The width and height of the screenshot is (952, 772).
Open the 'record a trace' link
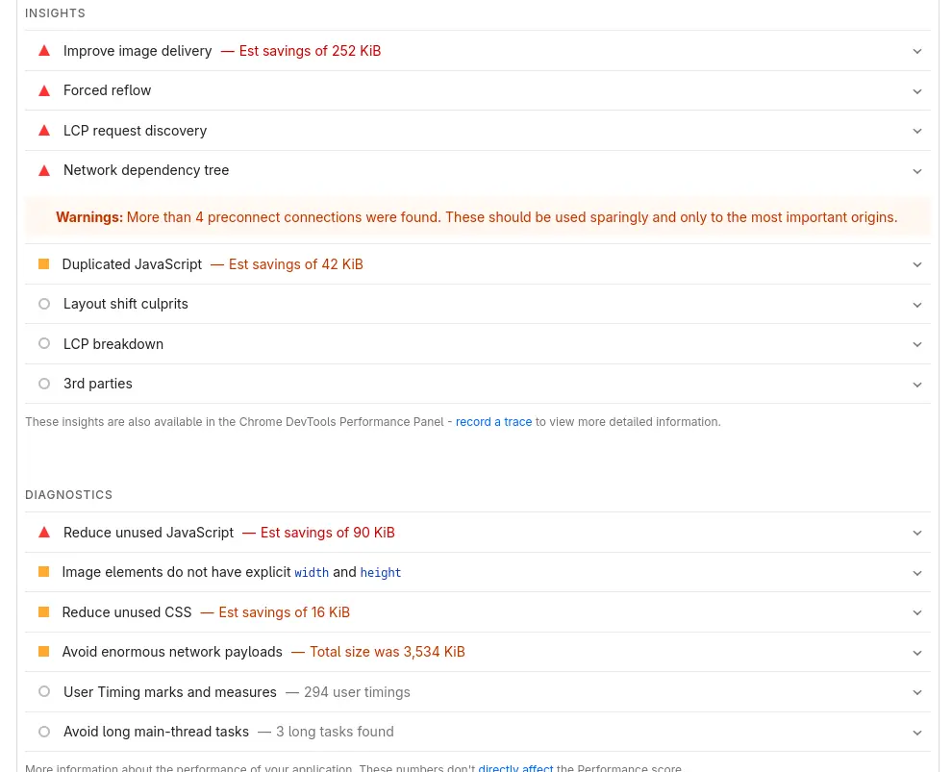[x=493, y=422]
